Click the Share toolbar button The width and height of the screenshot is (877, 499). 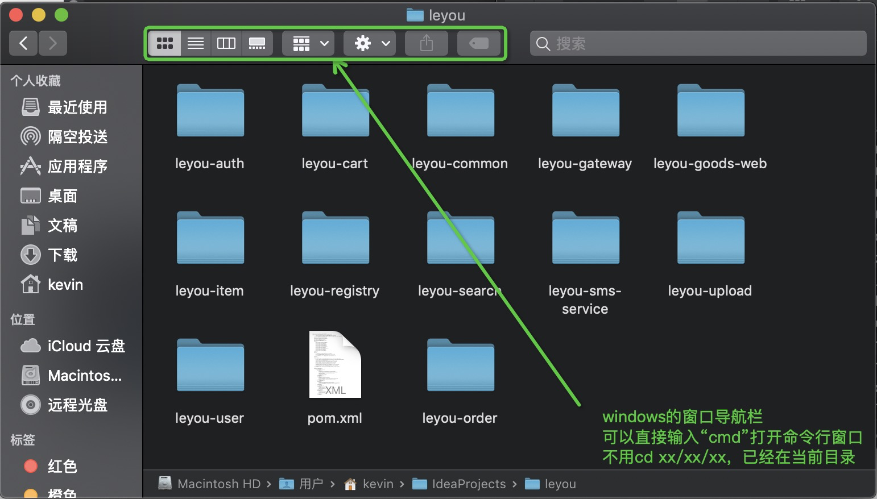(427, 43)
